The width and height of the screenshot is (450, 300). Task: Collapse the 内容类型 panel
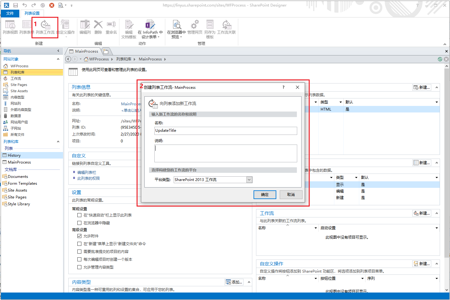(x=249, y=282)
